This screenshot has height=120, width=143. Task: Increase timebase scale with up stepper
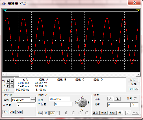[33, 99]
